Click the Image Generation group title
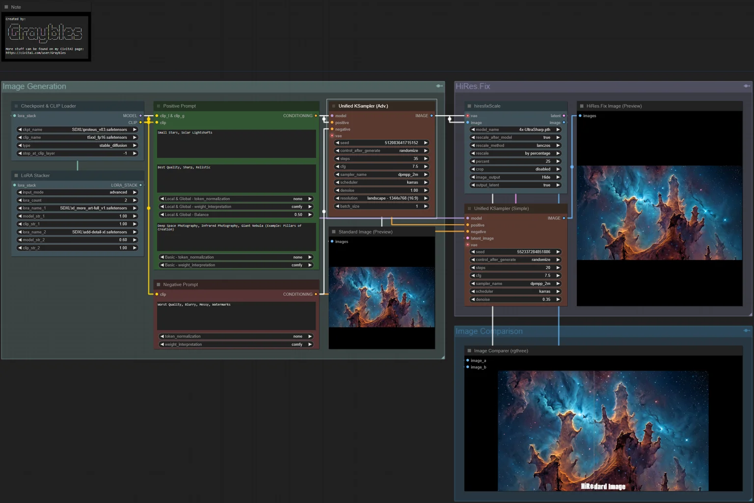 tap(34, 86)
